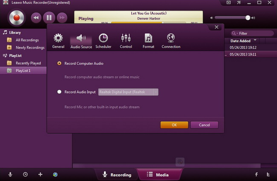
Task: Click the mini mode arrow icon in title bar
Action: 239,3
